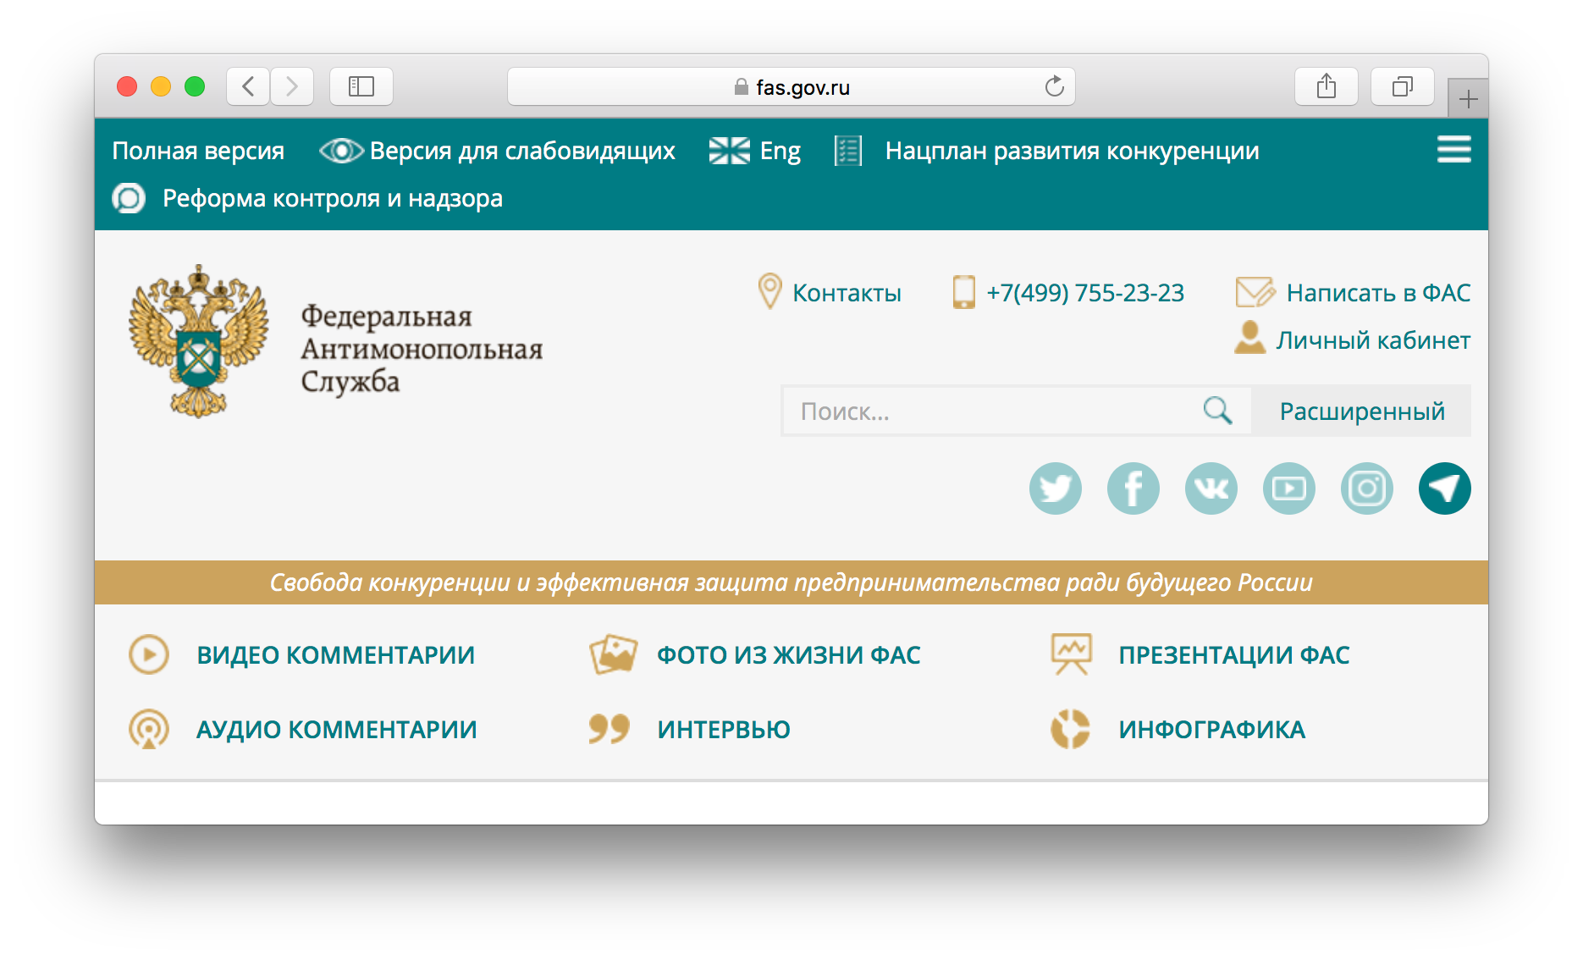This screenshot has height=960, width=1583.
Task: Open the Facebook social media icon
Action: tap(1133, 488)
